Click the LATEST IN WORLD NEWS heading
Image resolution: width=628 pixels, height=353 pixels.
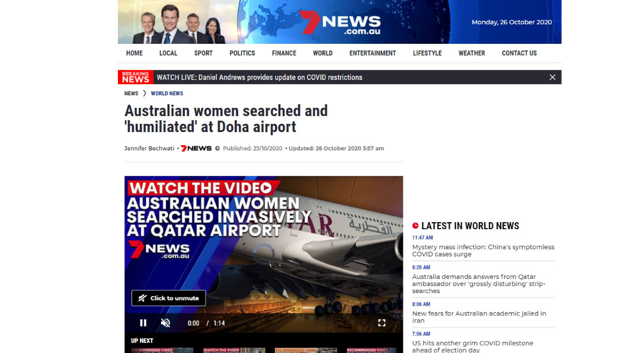tap(470, 226)
